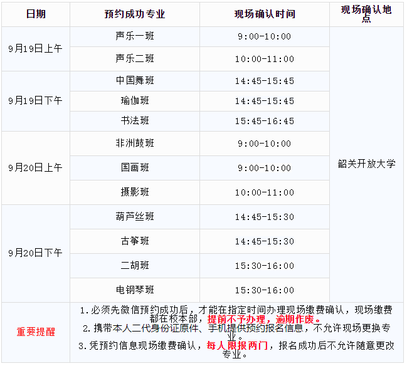407x366 pixels.
Task: Click the 国画班 entry
Action: pos(135,168)
